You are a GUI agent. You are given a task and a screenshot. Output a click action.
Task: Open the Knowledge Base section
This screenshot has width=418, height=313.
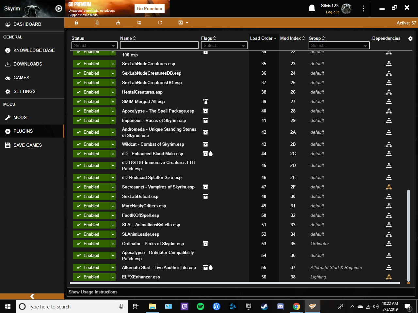pos(32,50)
